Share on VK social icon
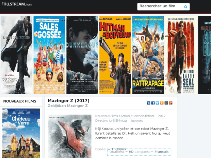Screen dimensions: 211x158 coord(149,103)
